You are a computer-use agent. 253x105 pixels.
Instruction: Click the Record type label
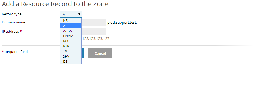[x=12, y=14]
